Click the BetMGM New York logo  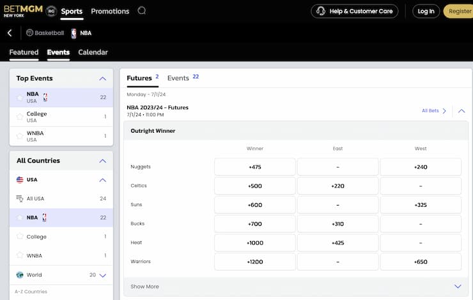click(x=23, y=11)
